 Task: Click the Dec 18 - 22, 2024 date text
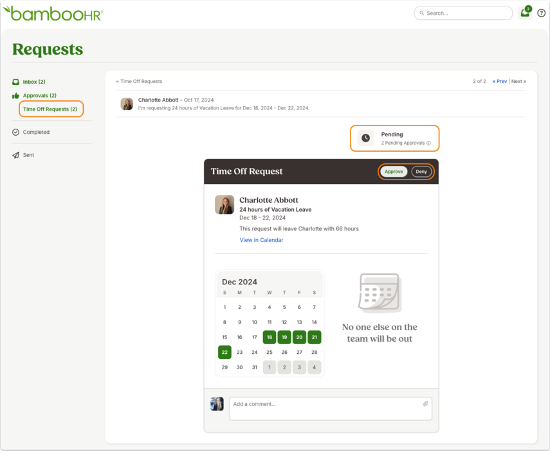(x=262, y=218)
